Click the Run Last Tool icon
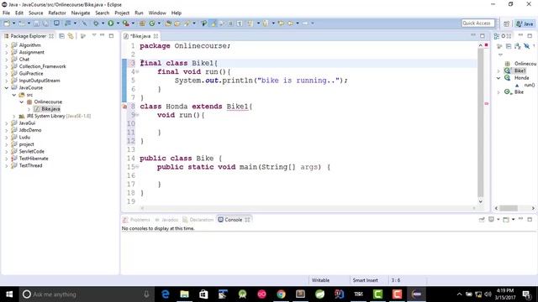The height and width of the screenshot is (302, 538). (x=126, y=23)
